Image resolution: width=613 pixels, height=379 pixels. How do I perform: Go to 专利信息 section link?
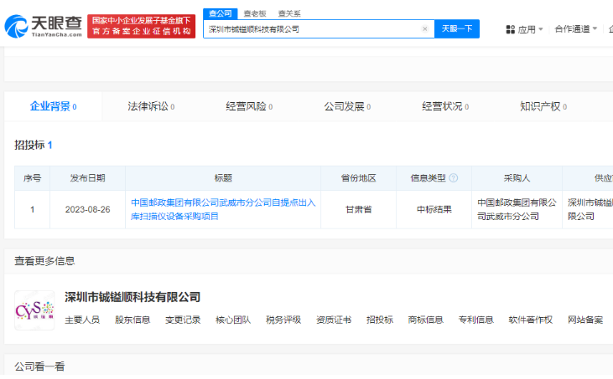(476, 320)
